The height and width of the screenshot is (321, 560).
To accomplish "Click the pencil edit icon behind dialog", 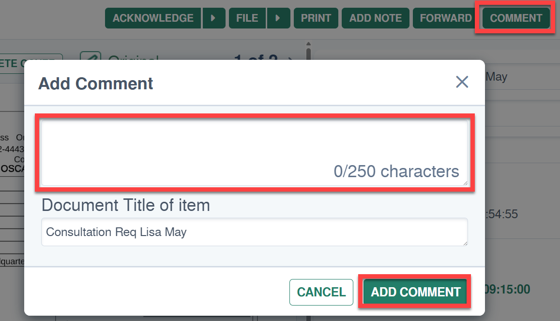I will tap(91, 56).
